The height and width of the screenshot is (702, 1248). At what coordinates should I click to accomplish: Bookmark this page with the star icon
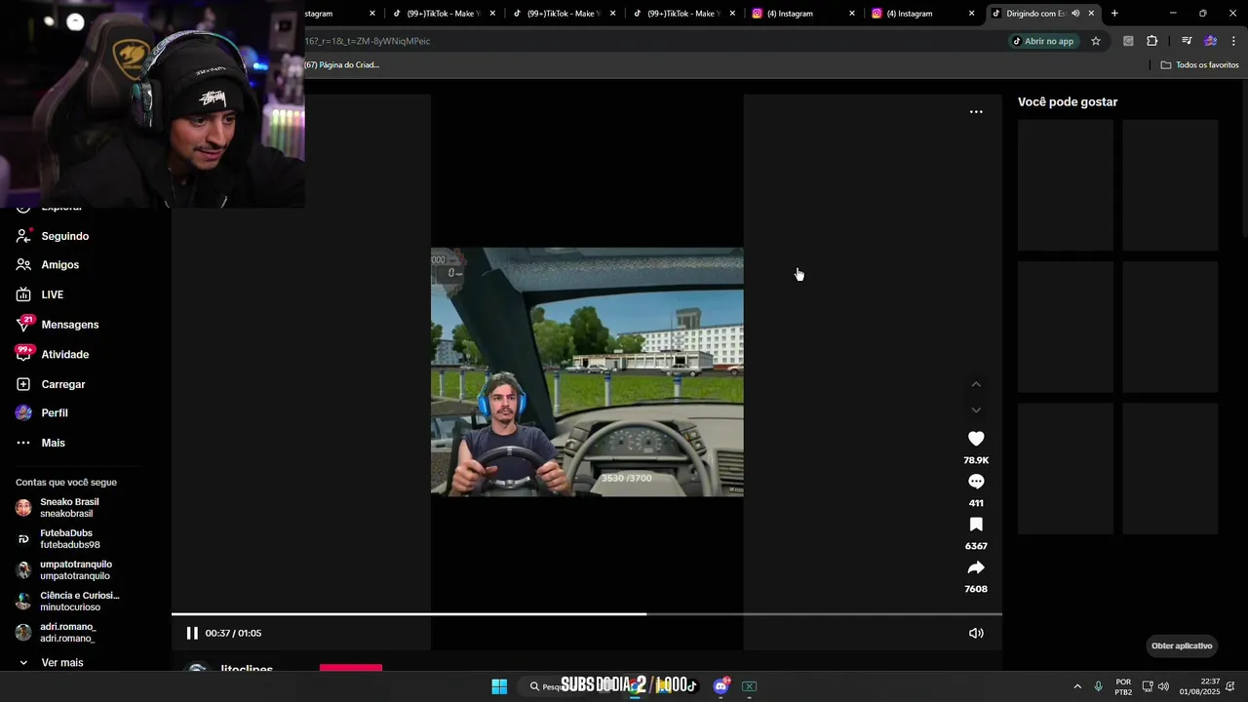(1096, 41)
